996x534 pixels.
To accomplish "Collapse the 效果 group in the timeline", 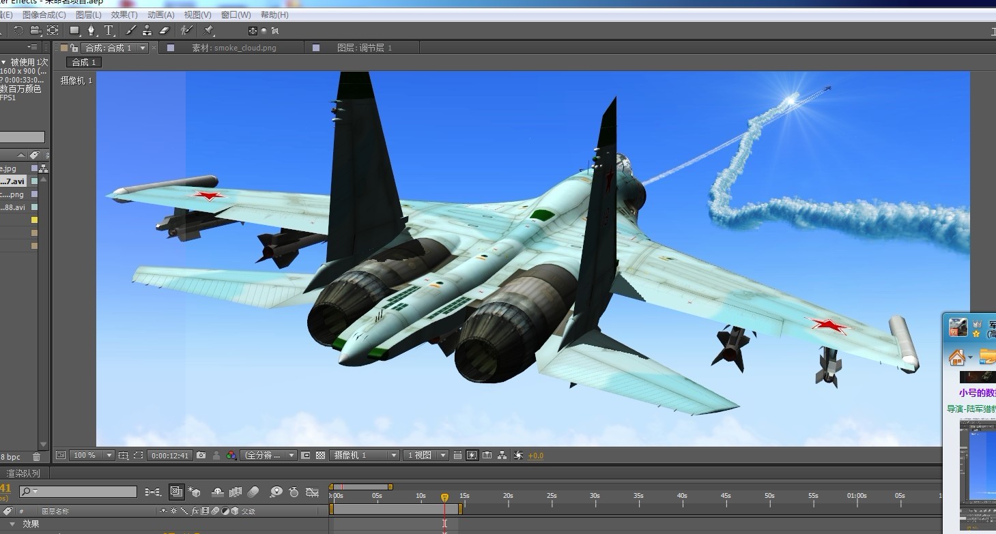I will pos(12,524).
